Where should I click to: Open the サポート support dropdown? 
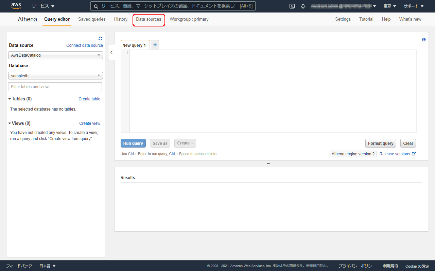(x=414, y=6)
